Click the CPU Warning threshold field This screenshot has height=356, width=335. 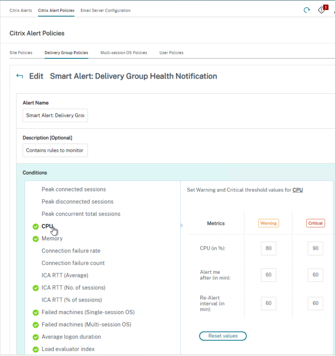(x=268, y=248)
